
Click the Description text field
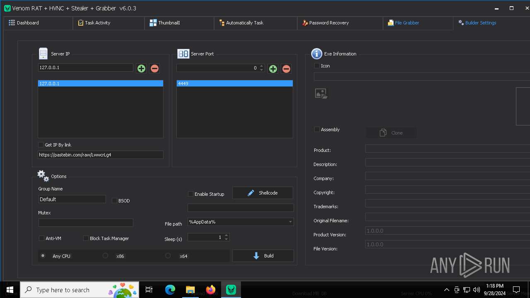(448, 163)
